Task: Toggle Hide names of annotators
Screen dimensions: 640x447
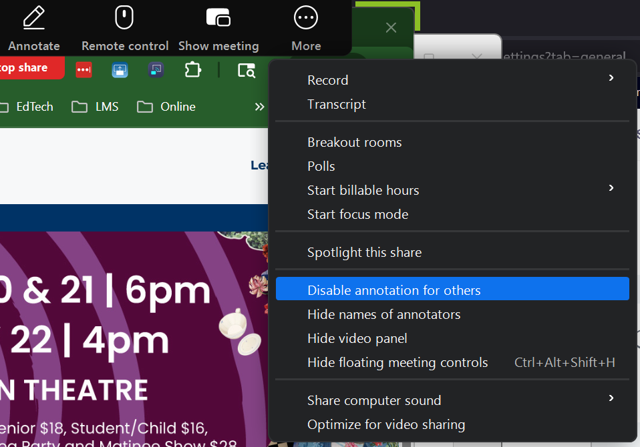Action: point(383,314)
